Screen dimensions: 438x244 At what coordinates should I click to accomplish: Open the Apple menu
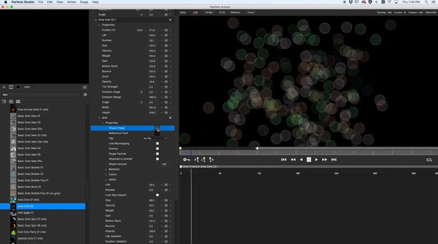click(x=5, y=2)
